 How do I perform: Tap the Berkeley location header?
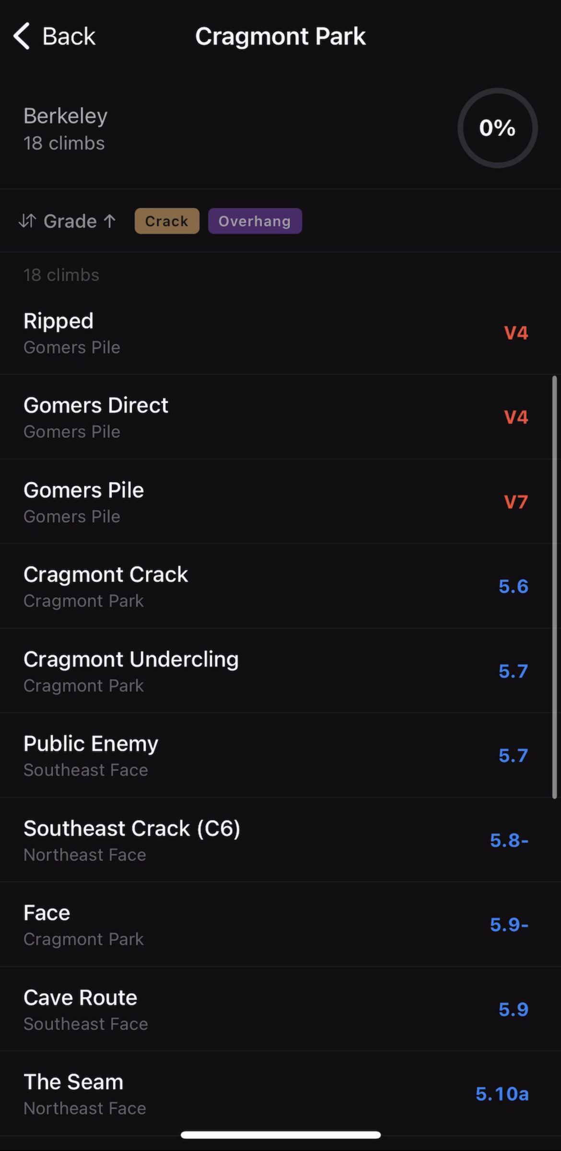click(x=65, y=116)
